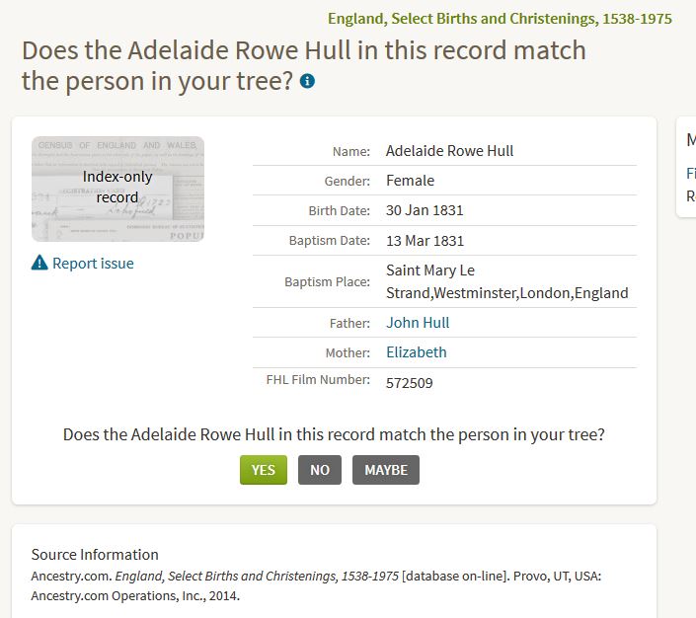Click the gender value Female
The image size is (696, 618).
pos(410,181)
